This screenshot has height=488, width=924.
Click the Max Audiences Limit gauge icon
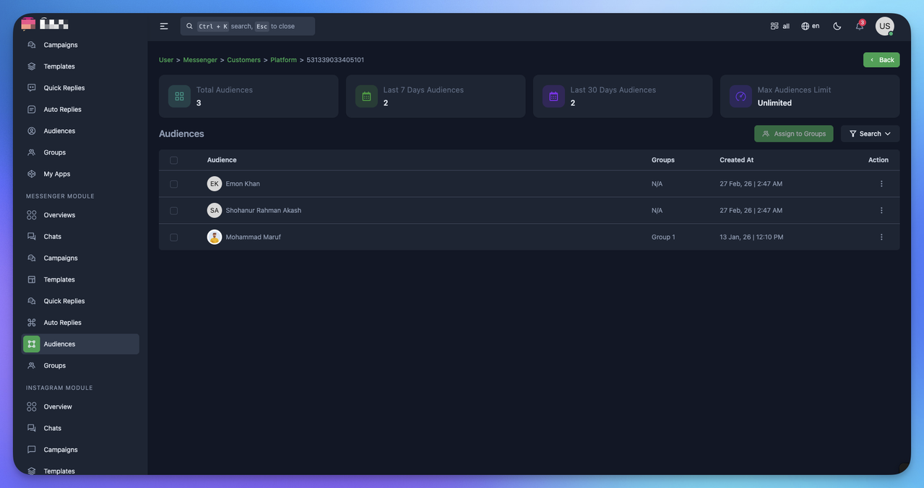pos(741,96)
